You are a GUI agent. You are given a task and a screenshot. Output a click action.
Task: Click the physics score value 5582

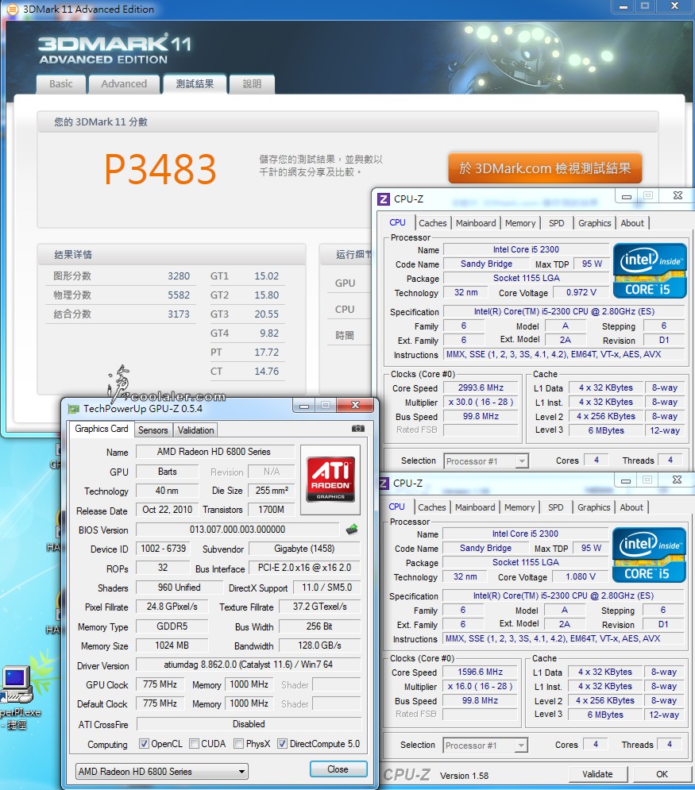pos(179,295)
